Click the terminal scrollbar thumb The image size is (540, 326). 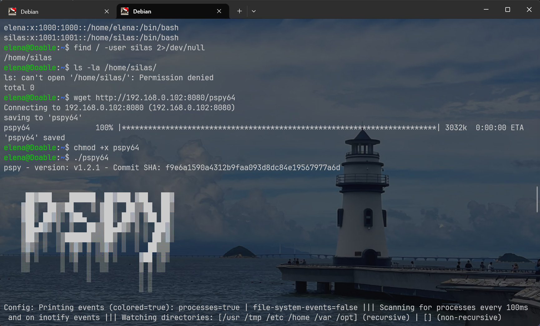537,199
